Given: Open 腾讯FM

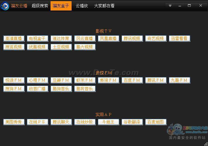Looking at the screenshot, I should [x=156, y=80].
